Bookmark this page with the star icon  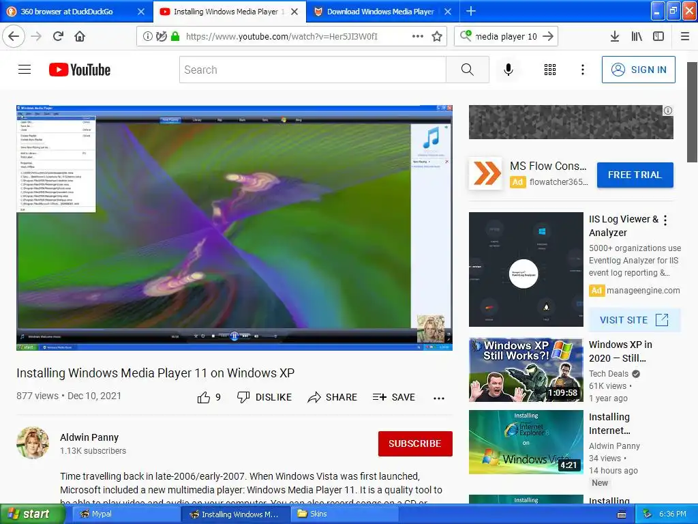437,36
